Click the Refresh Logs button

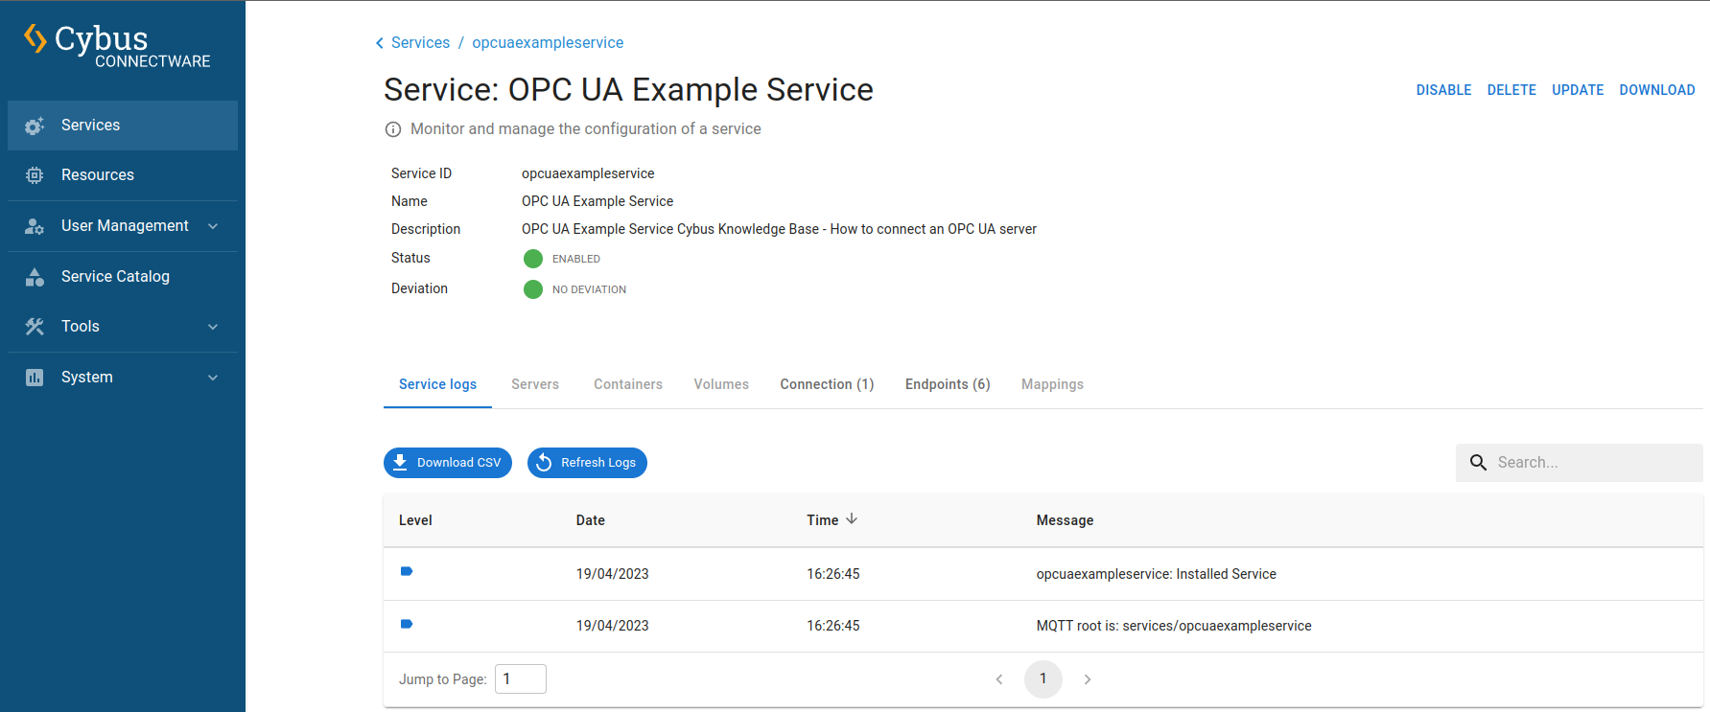587,463
